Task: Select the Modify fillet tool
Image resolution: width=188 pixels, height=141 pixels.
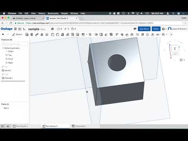Action: 117,34
